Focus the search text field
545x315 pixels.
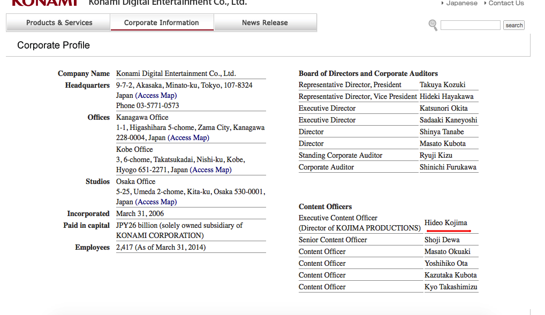click(x=470, y=25)
